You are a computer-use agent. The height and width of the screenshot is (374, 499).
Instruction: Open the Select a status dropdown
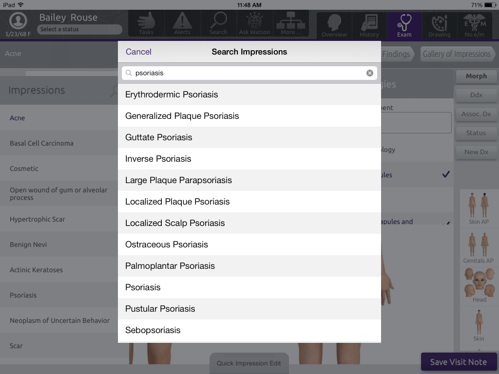pos(79,29)
